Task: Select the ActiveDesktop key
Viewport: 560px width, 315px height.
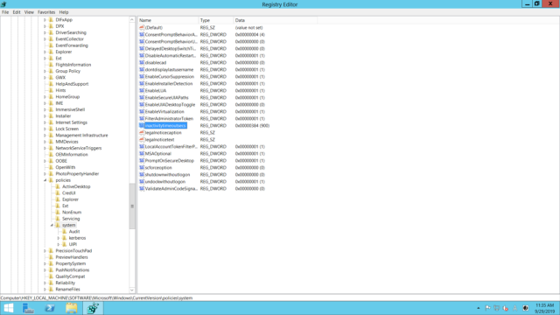Action: click(x=76, y=186)
